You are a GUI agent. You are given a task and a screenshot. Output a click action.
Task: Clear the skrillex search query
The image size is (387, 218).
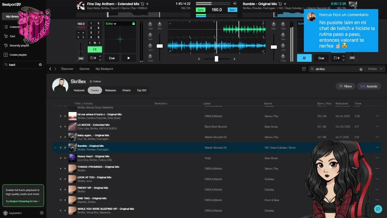361,69
